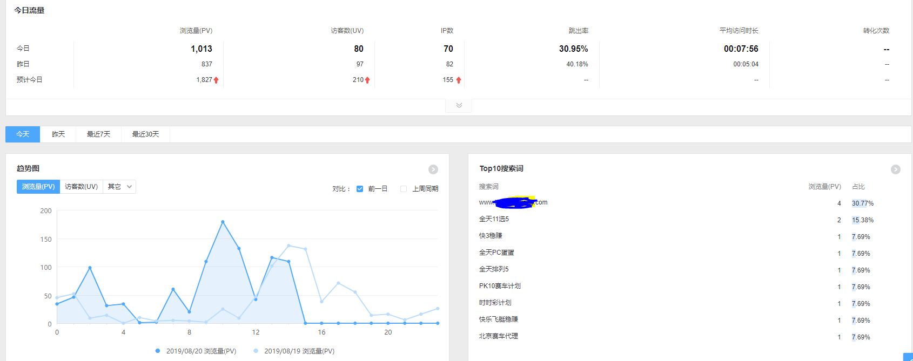The image size is (913, 361).
Task: Open the 其它 metrics dropdown
Action: [120, 187]
